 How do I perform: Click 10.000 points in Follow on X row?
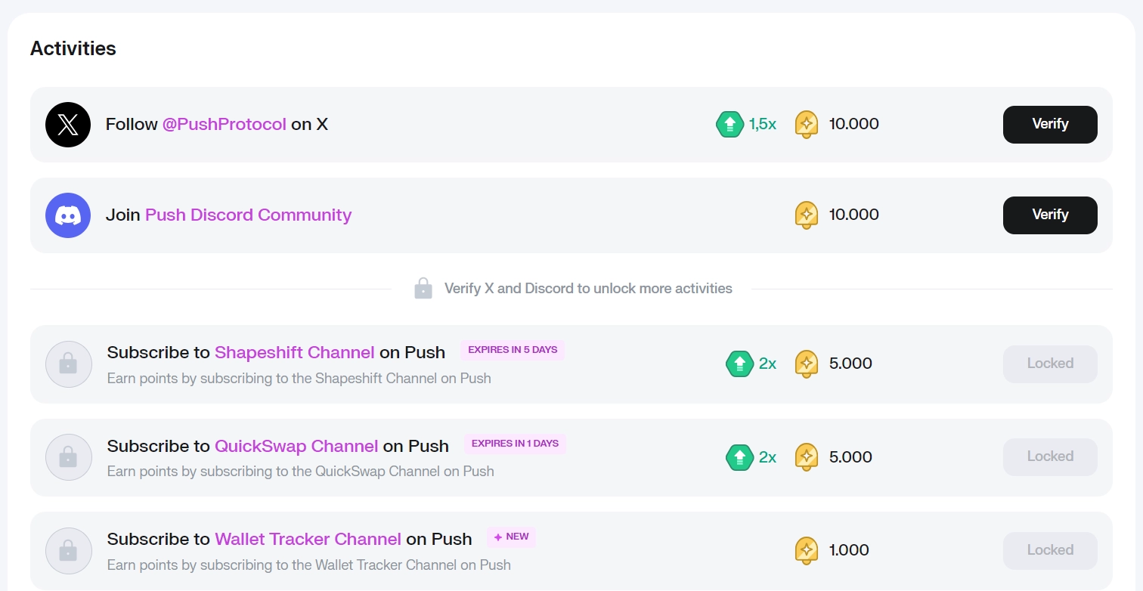point(854,124)
